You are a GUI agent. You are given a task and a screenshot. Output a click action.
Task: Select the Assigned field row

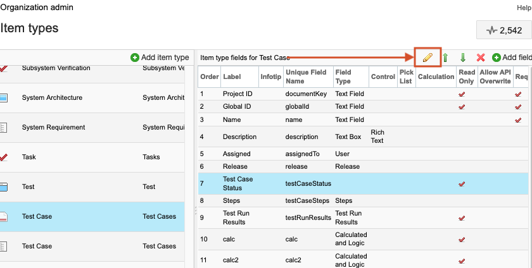coord(363,154)
